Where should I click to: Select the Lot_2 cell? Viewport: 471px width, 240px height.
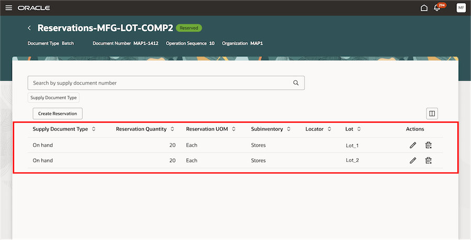[x=352, y=160]
